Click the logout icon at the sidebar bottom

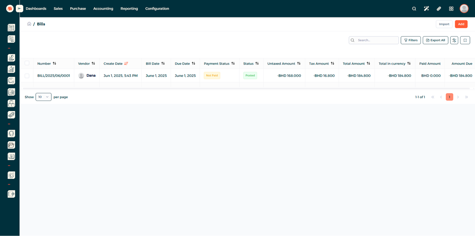(x=11, y=194)
